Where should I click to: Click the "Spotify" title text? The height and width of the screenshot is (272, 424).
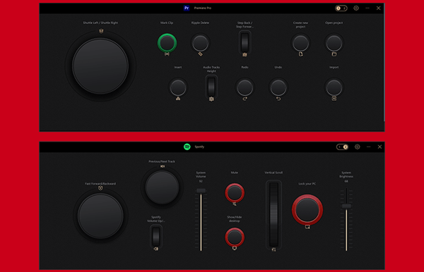pos(199,147)
